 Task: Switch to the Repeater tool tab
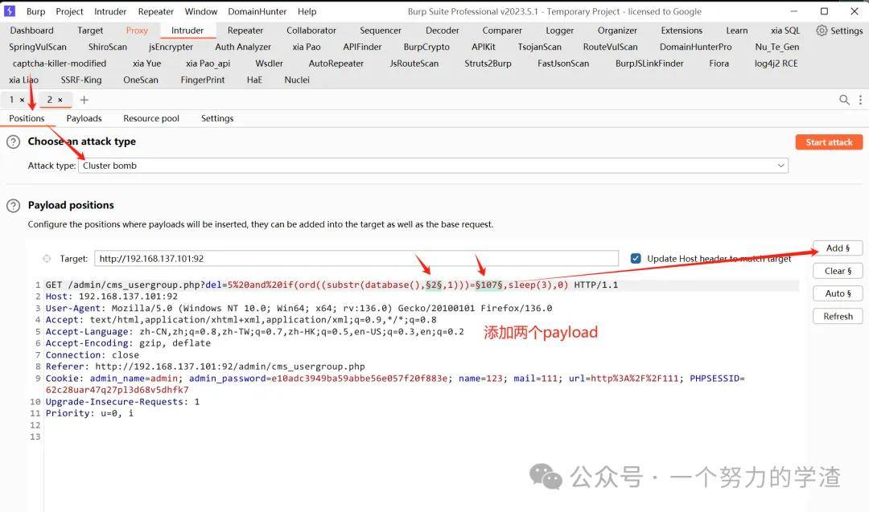(245, 31)
